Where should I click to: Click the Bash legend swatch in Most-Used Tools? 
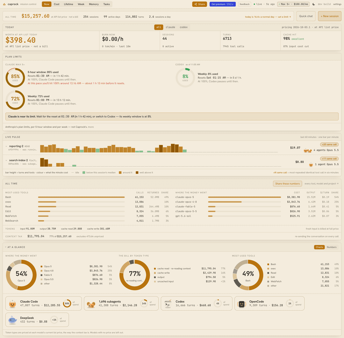point(268,264)
